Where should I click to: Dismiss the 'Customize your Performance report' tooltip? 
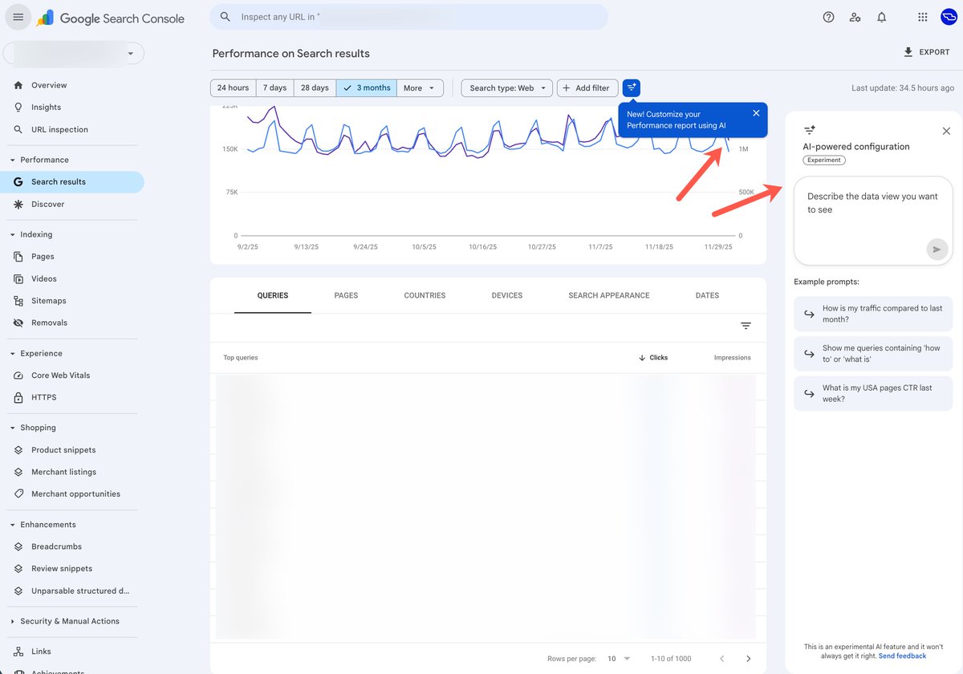[756, 113]
